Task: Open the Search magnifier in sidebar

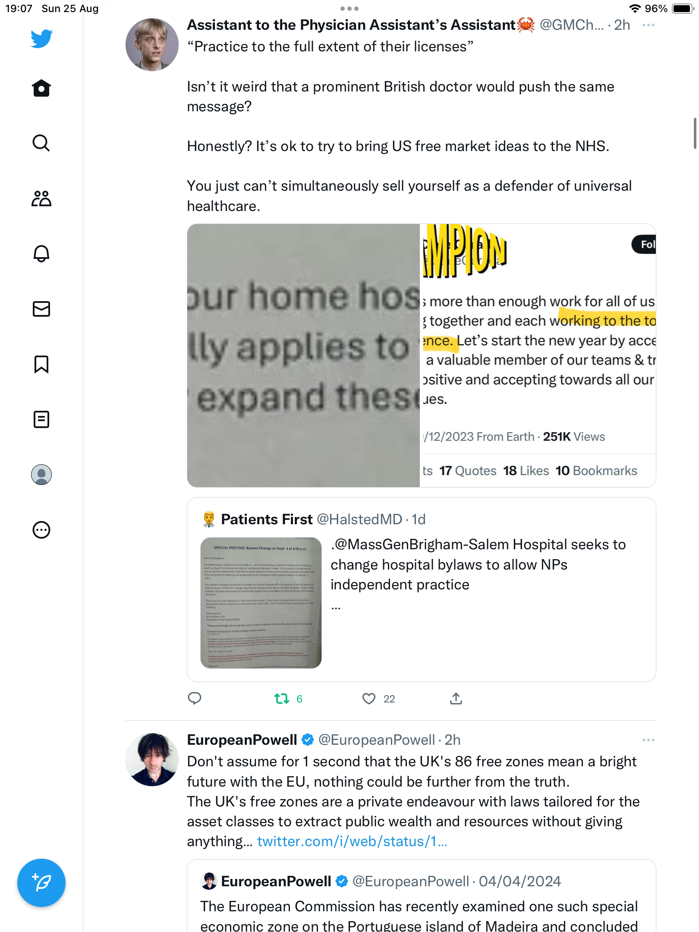Action: click(x=41, y=143)
